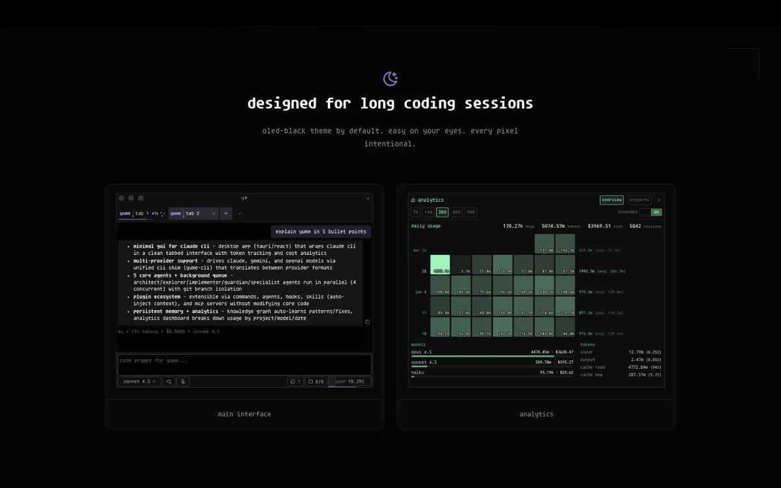The width and height of the screenshot is (781, 488).
Task: Click the 106.2m heatmap cell
Action: click(565, 244)
